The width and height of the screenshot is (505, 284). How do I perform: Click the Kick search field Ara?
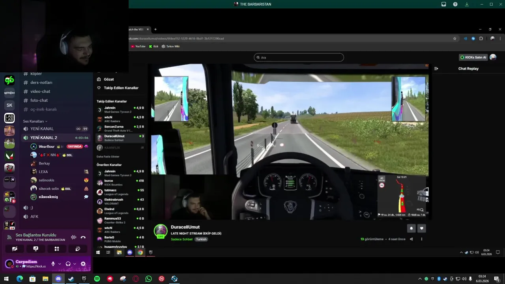point(299,58)
